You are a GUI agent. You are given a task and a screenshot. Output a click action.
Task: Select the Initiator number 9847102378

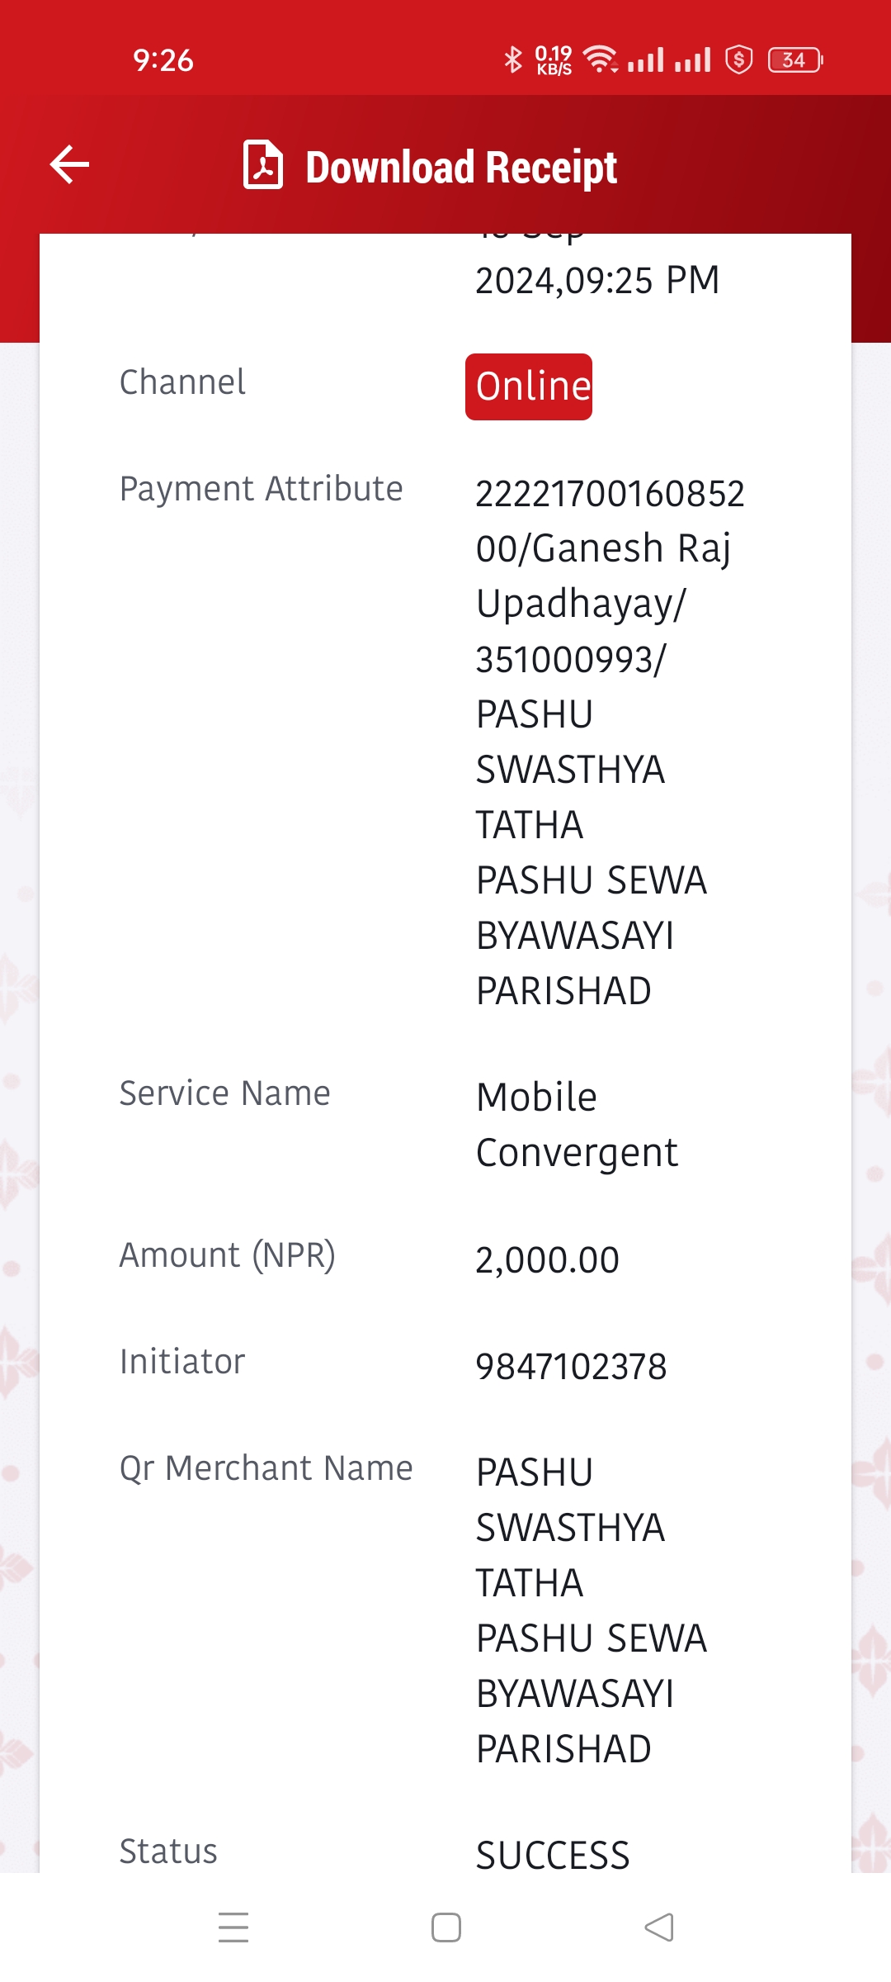571,1367
